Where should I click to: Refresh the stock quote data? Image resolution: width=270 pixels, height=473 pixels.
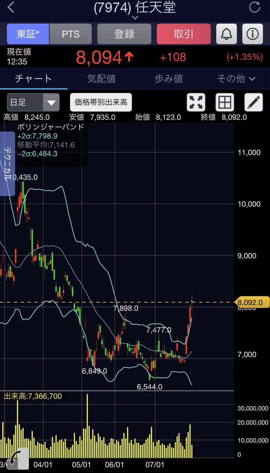coord(255,7)
